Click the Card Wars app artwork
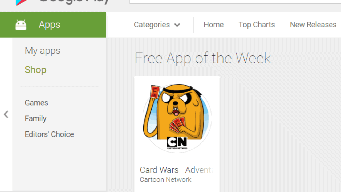The width and height of the screenshot is (341, 192). coord(177,118)
